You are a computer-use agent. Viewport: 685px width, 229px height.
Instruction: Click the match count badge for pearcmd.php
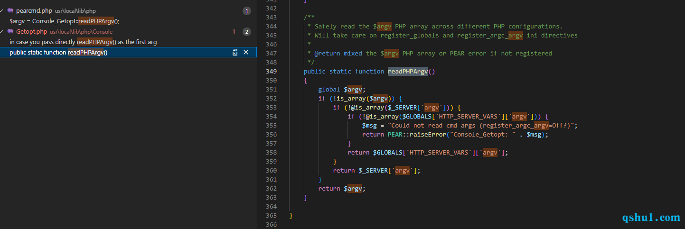coord(246,10)
